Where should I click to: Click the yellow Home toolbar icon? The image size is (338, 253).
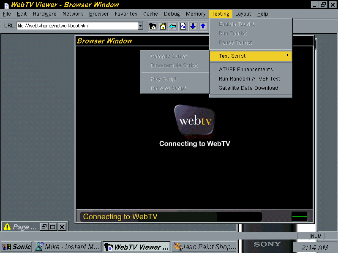[163, 26]
